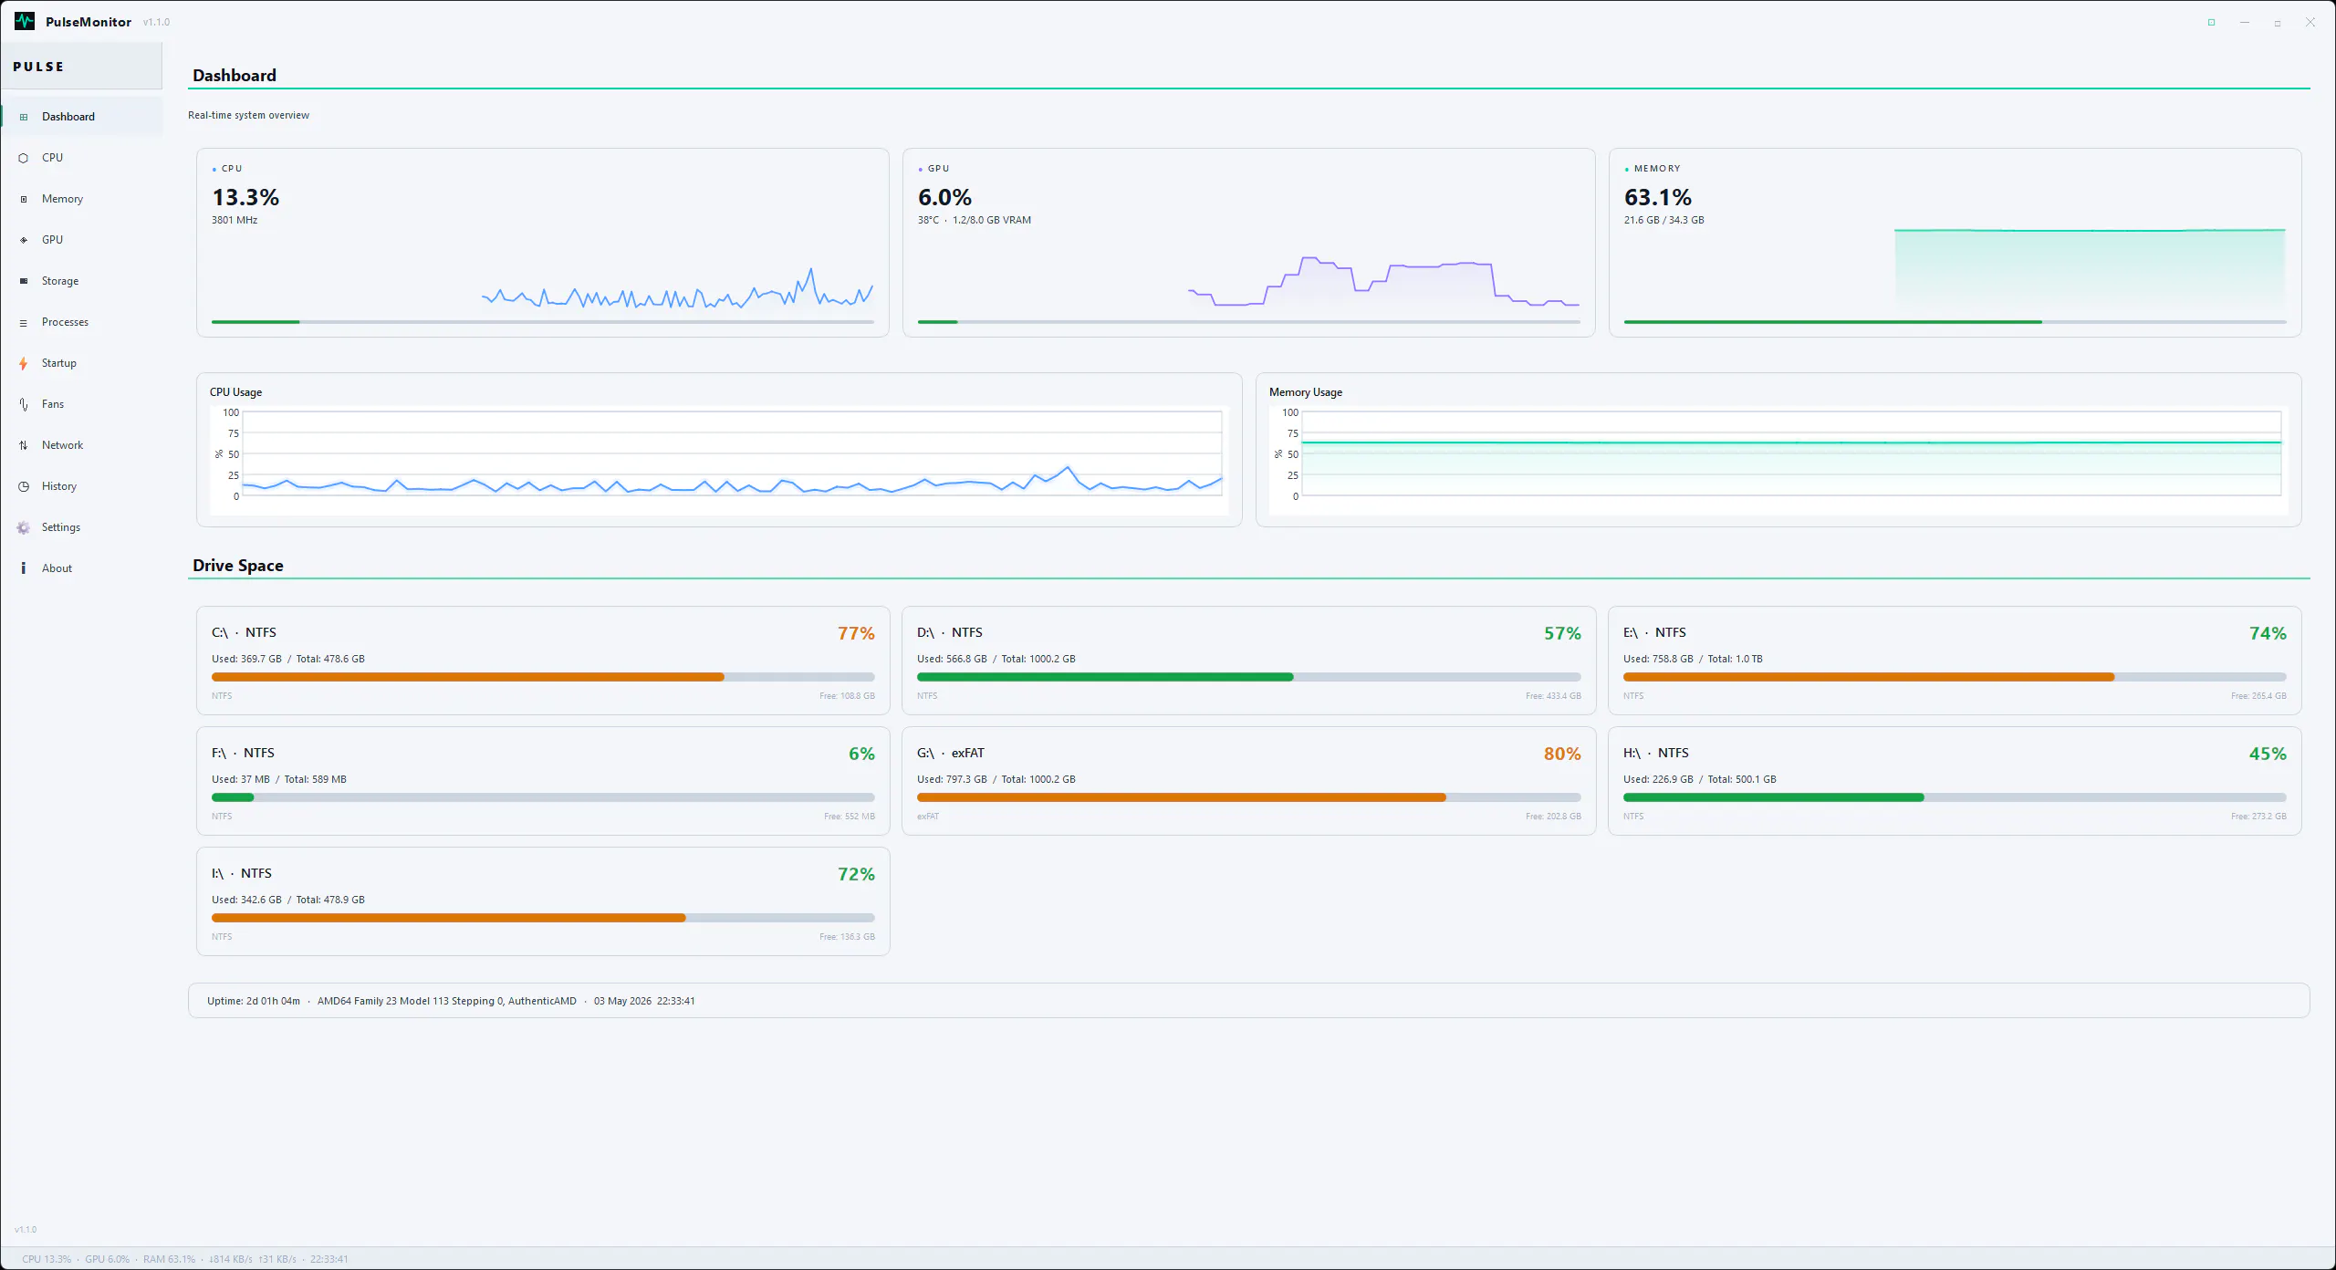Click the Startup lightning bolt icon
Viewport: 2336px width, 1270px height.
coord(24,363)
